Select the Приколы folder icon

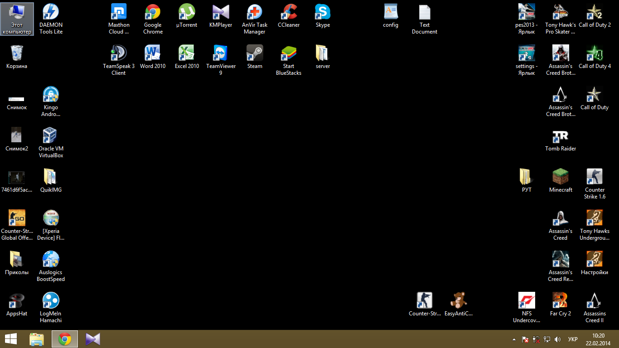click(17, 263)
